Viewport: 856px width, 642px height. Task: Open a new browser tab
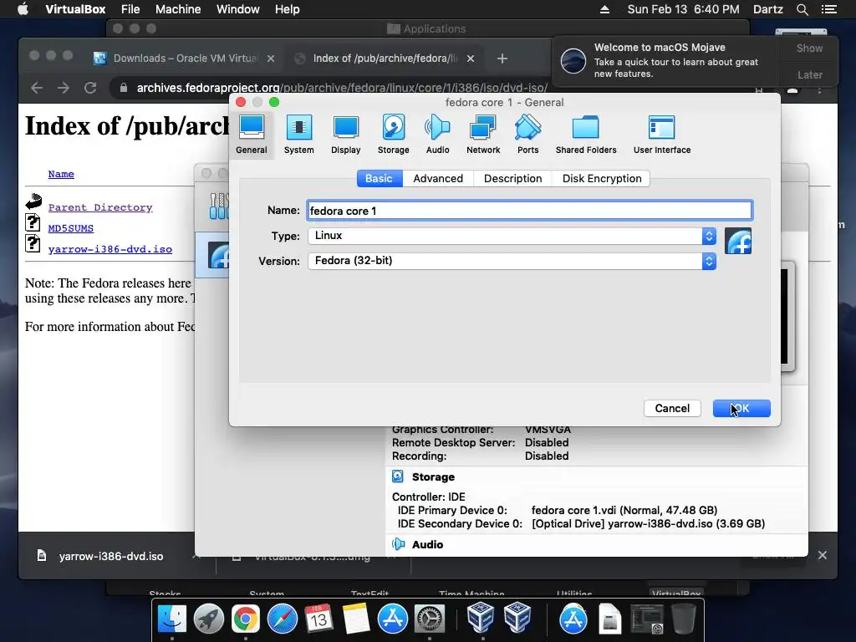[x=502, y=59]
